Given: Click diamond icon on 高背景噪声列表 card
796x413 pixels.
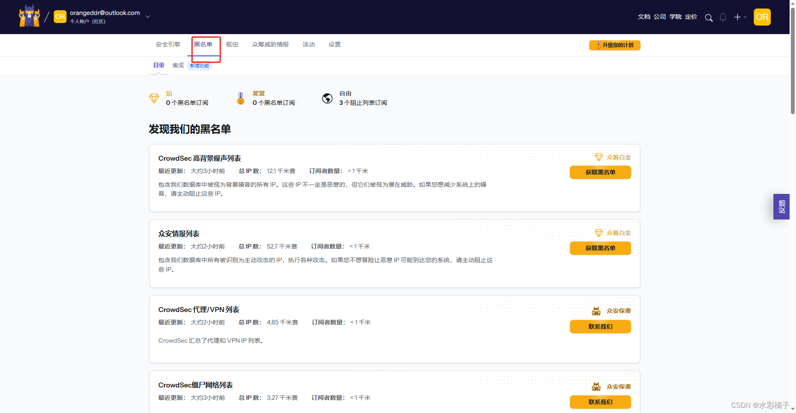Looking at the screenshot, I should coord(598,157).
